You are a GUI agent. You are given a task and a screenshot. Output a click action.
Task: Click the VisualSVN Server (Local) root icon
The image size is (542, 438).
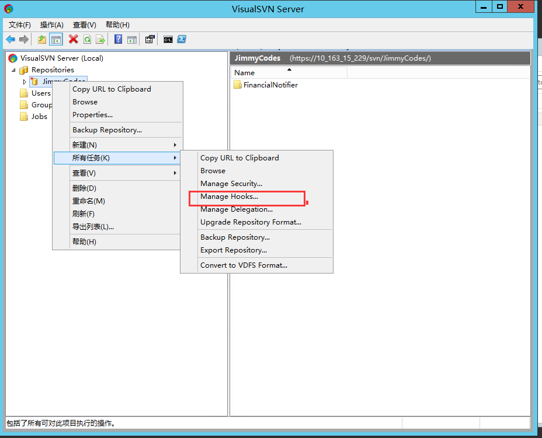coord(13,58)
